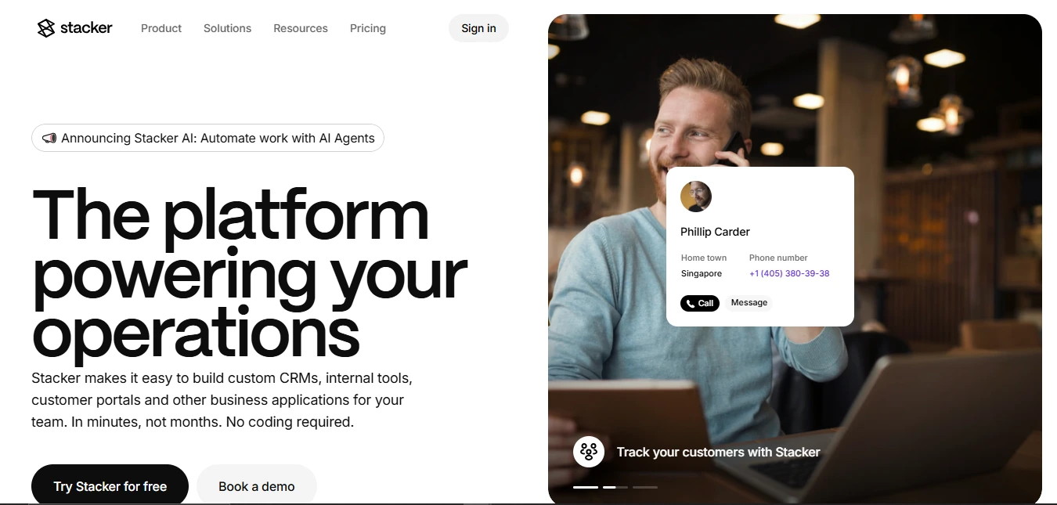This screenshot has height=505, width=1057.
Task: Expand the Solutions menu
Action: click(x=227, y=28)
